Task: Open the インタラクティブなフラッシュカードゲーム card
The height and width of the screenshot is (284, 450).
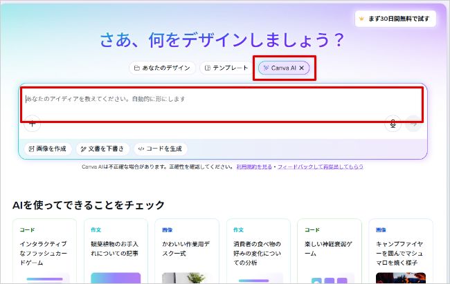Action: (x=44, y=251)
